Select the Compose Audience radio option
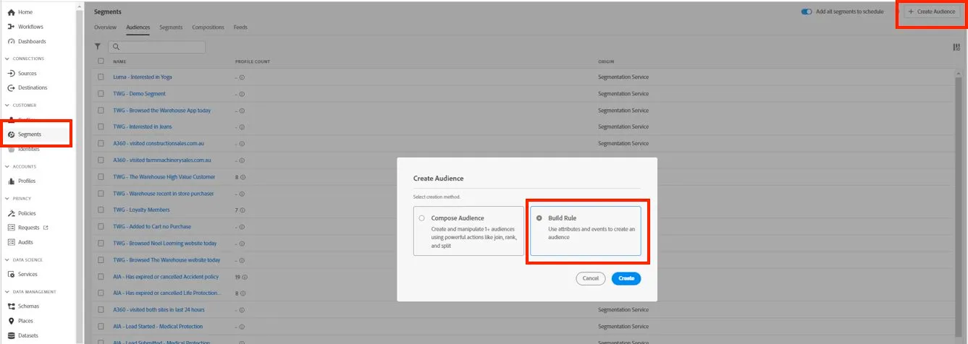Image resolution: width=968 pixels, height=344 pixels. pyautogui.click(x=422, y=218)
